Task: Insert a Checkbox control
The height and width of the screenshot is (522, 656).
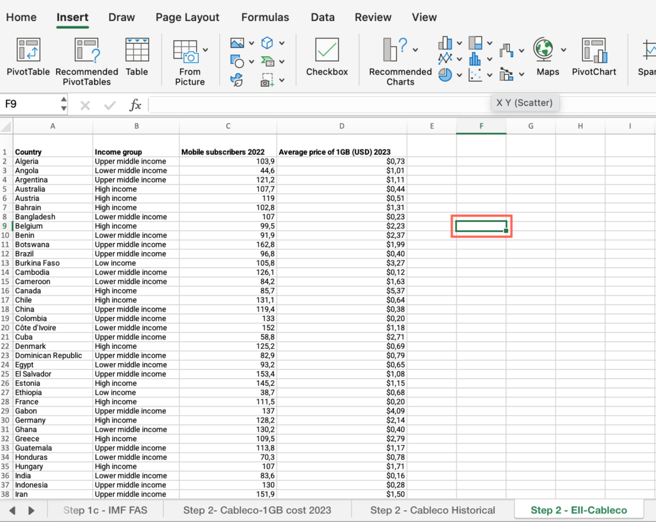Action: pos(327,56)
